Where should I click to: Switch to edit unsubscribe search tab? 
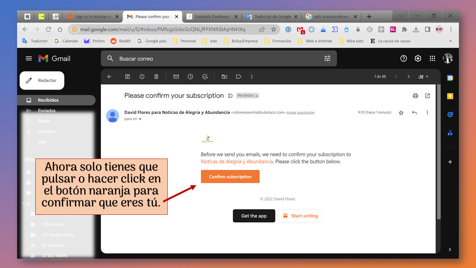pos(332,17)
